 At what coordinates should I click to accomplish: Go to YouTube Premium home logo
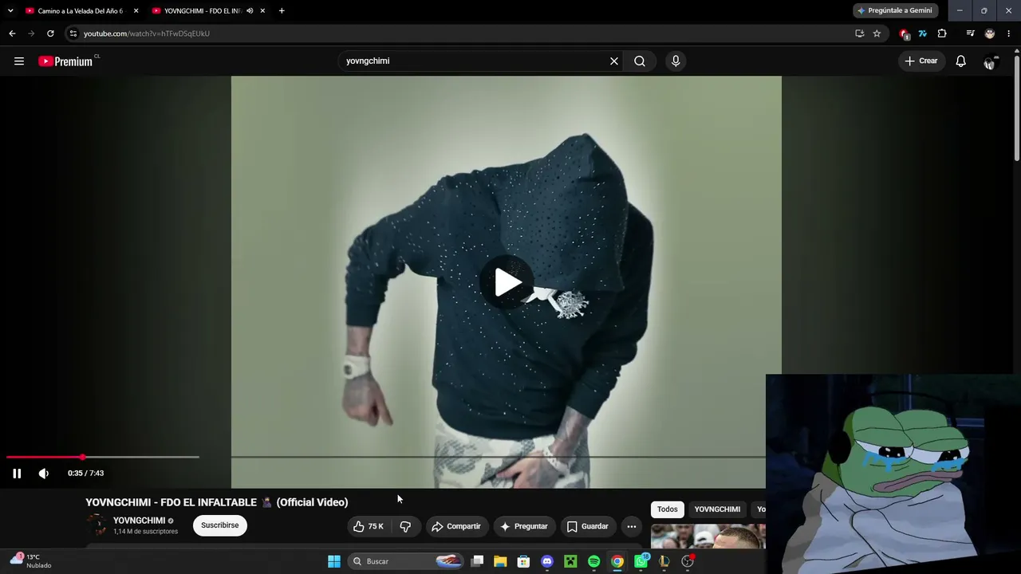coord(66,61)
